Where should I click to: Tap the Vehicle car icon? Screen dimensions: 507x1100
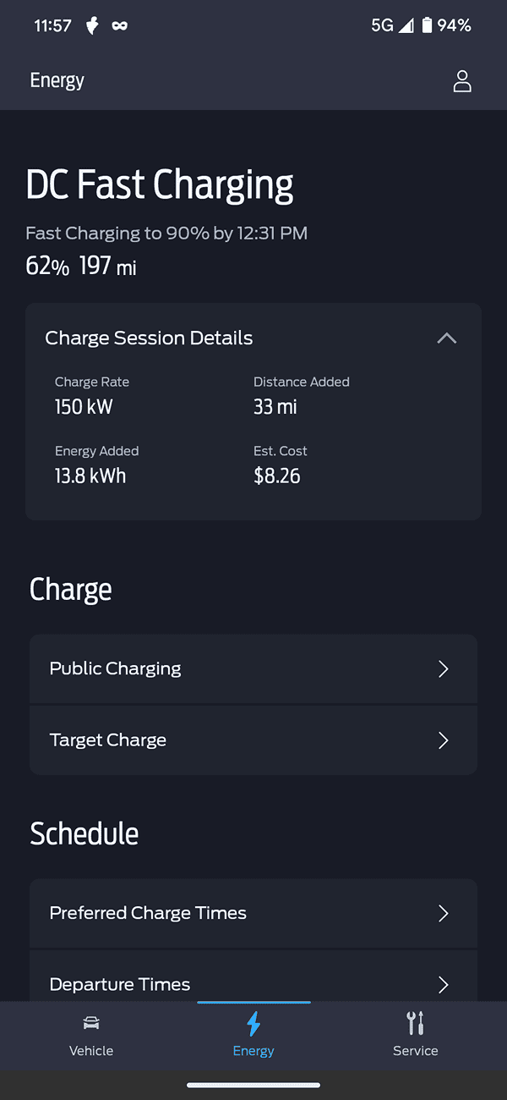click(x=91, y=1023)
